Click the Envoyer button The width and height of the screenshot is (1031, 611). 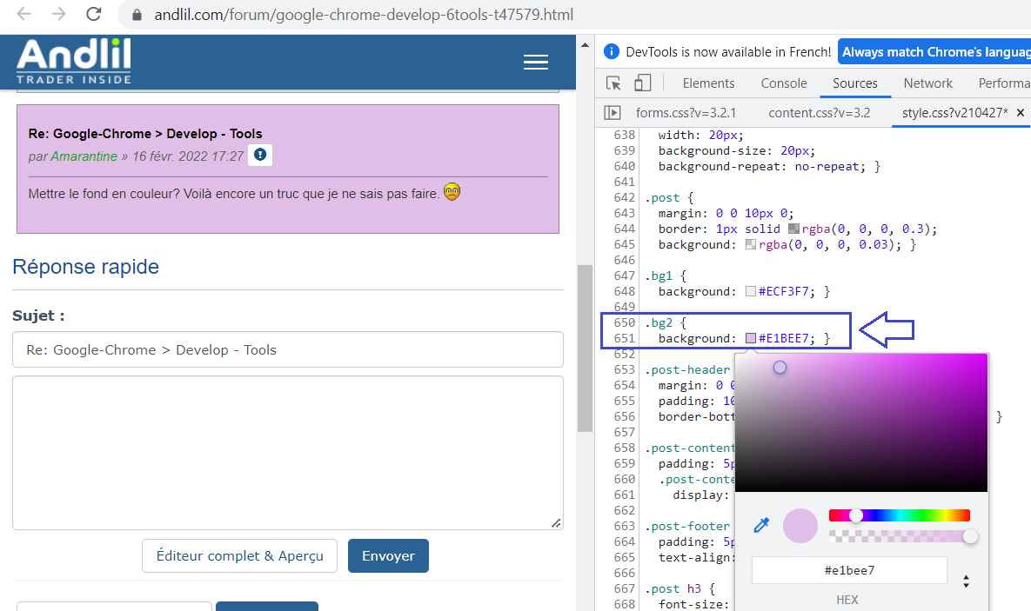[388, 556]
